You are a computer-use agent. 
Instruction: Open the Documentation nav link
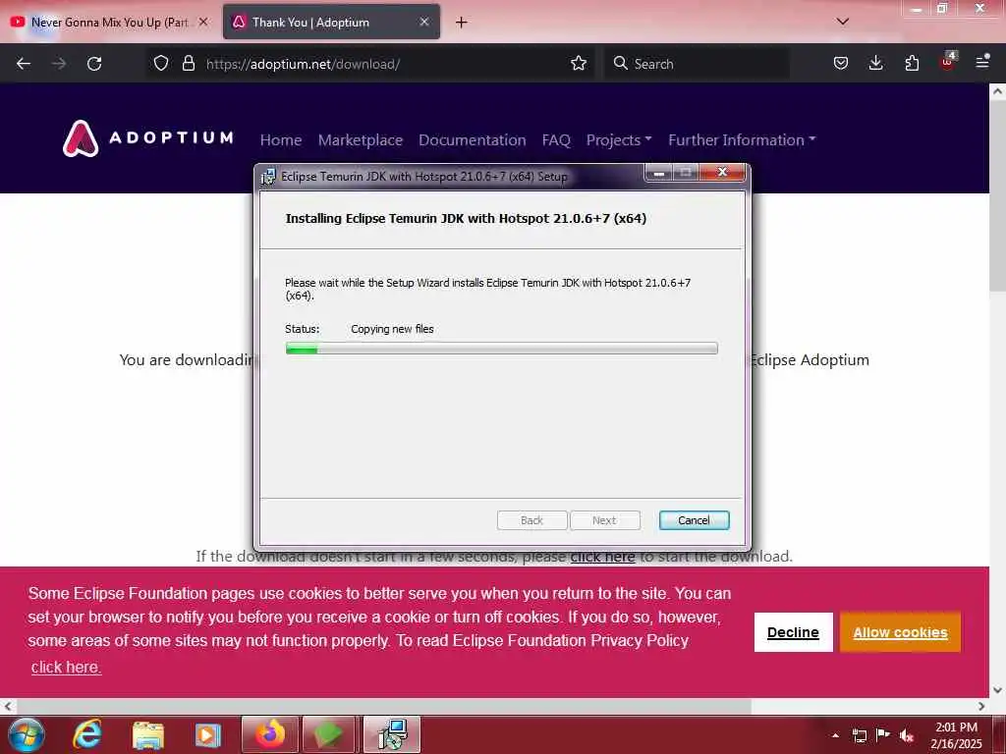473,139
